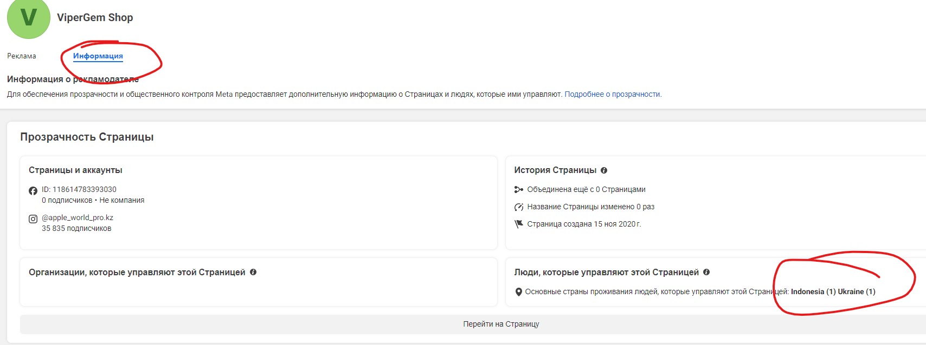Switch to the Информация tab
Viewport: 926px width, 345px height.
(x=98, y=56)
